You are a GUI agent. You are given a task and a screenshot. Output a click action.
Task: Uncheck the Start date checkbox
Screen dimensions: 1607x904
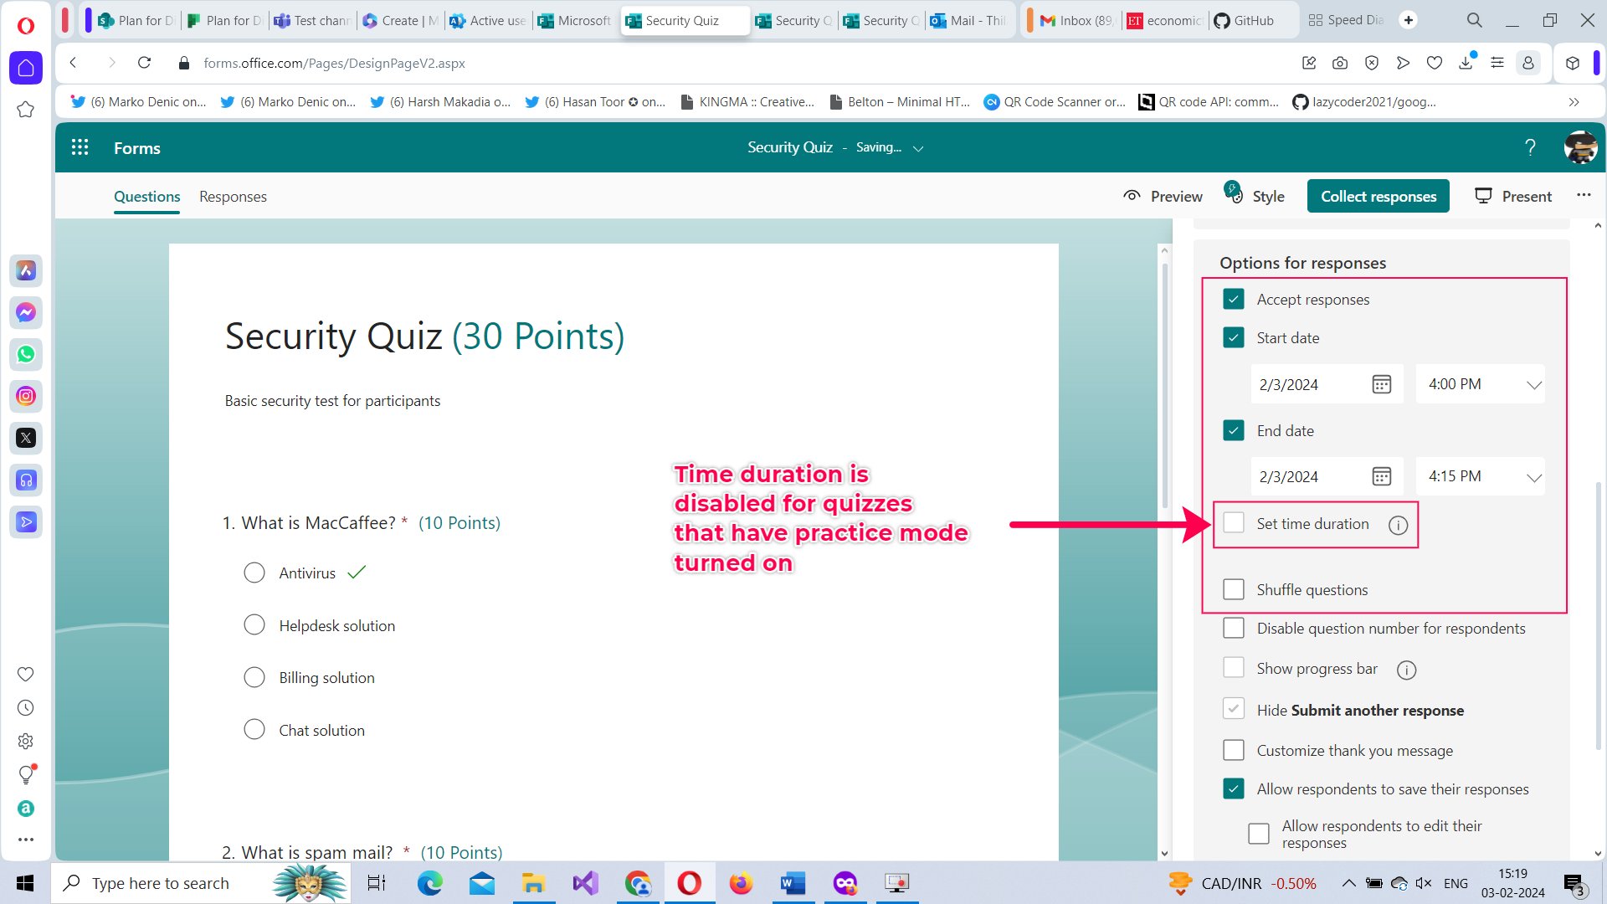click(1234, 338)
